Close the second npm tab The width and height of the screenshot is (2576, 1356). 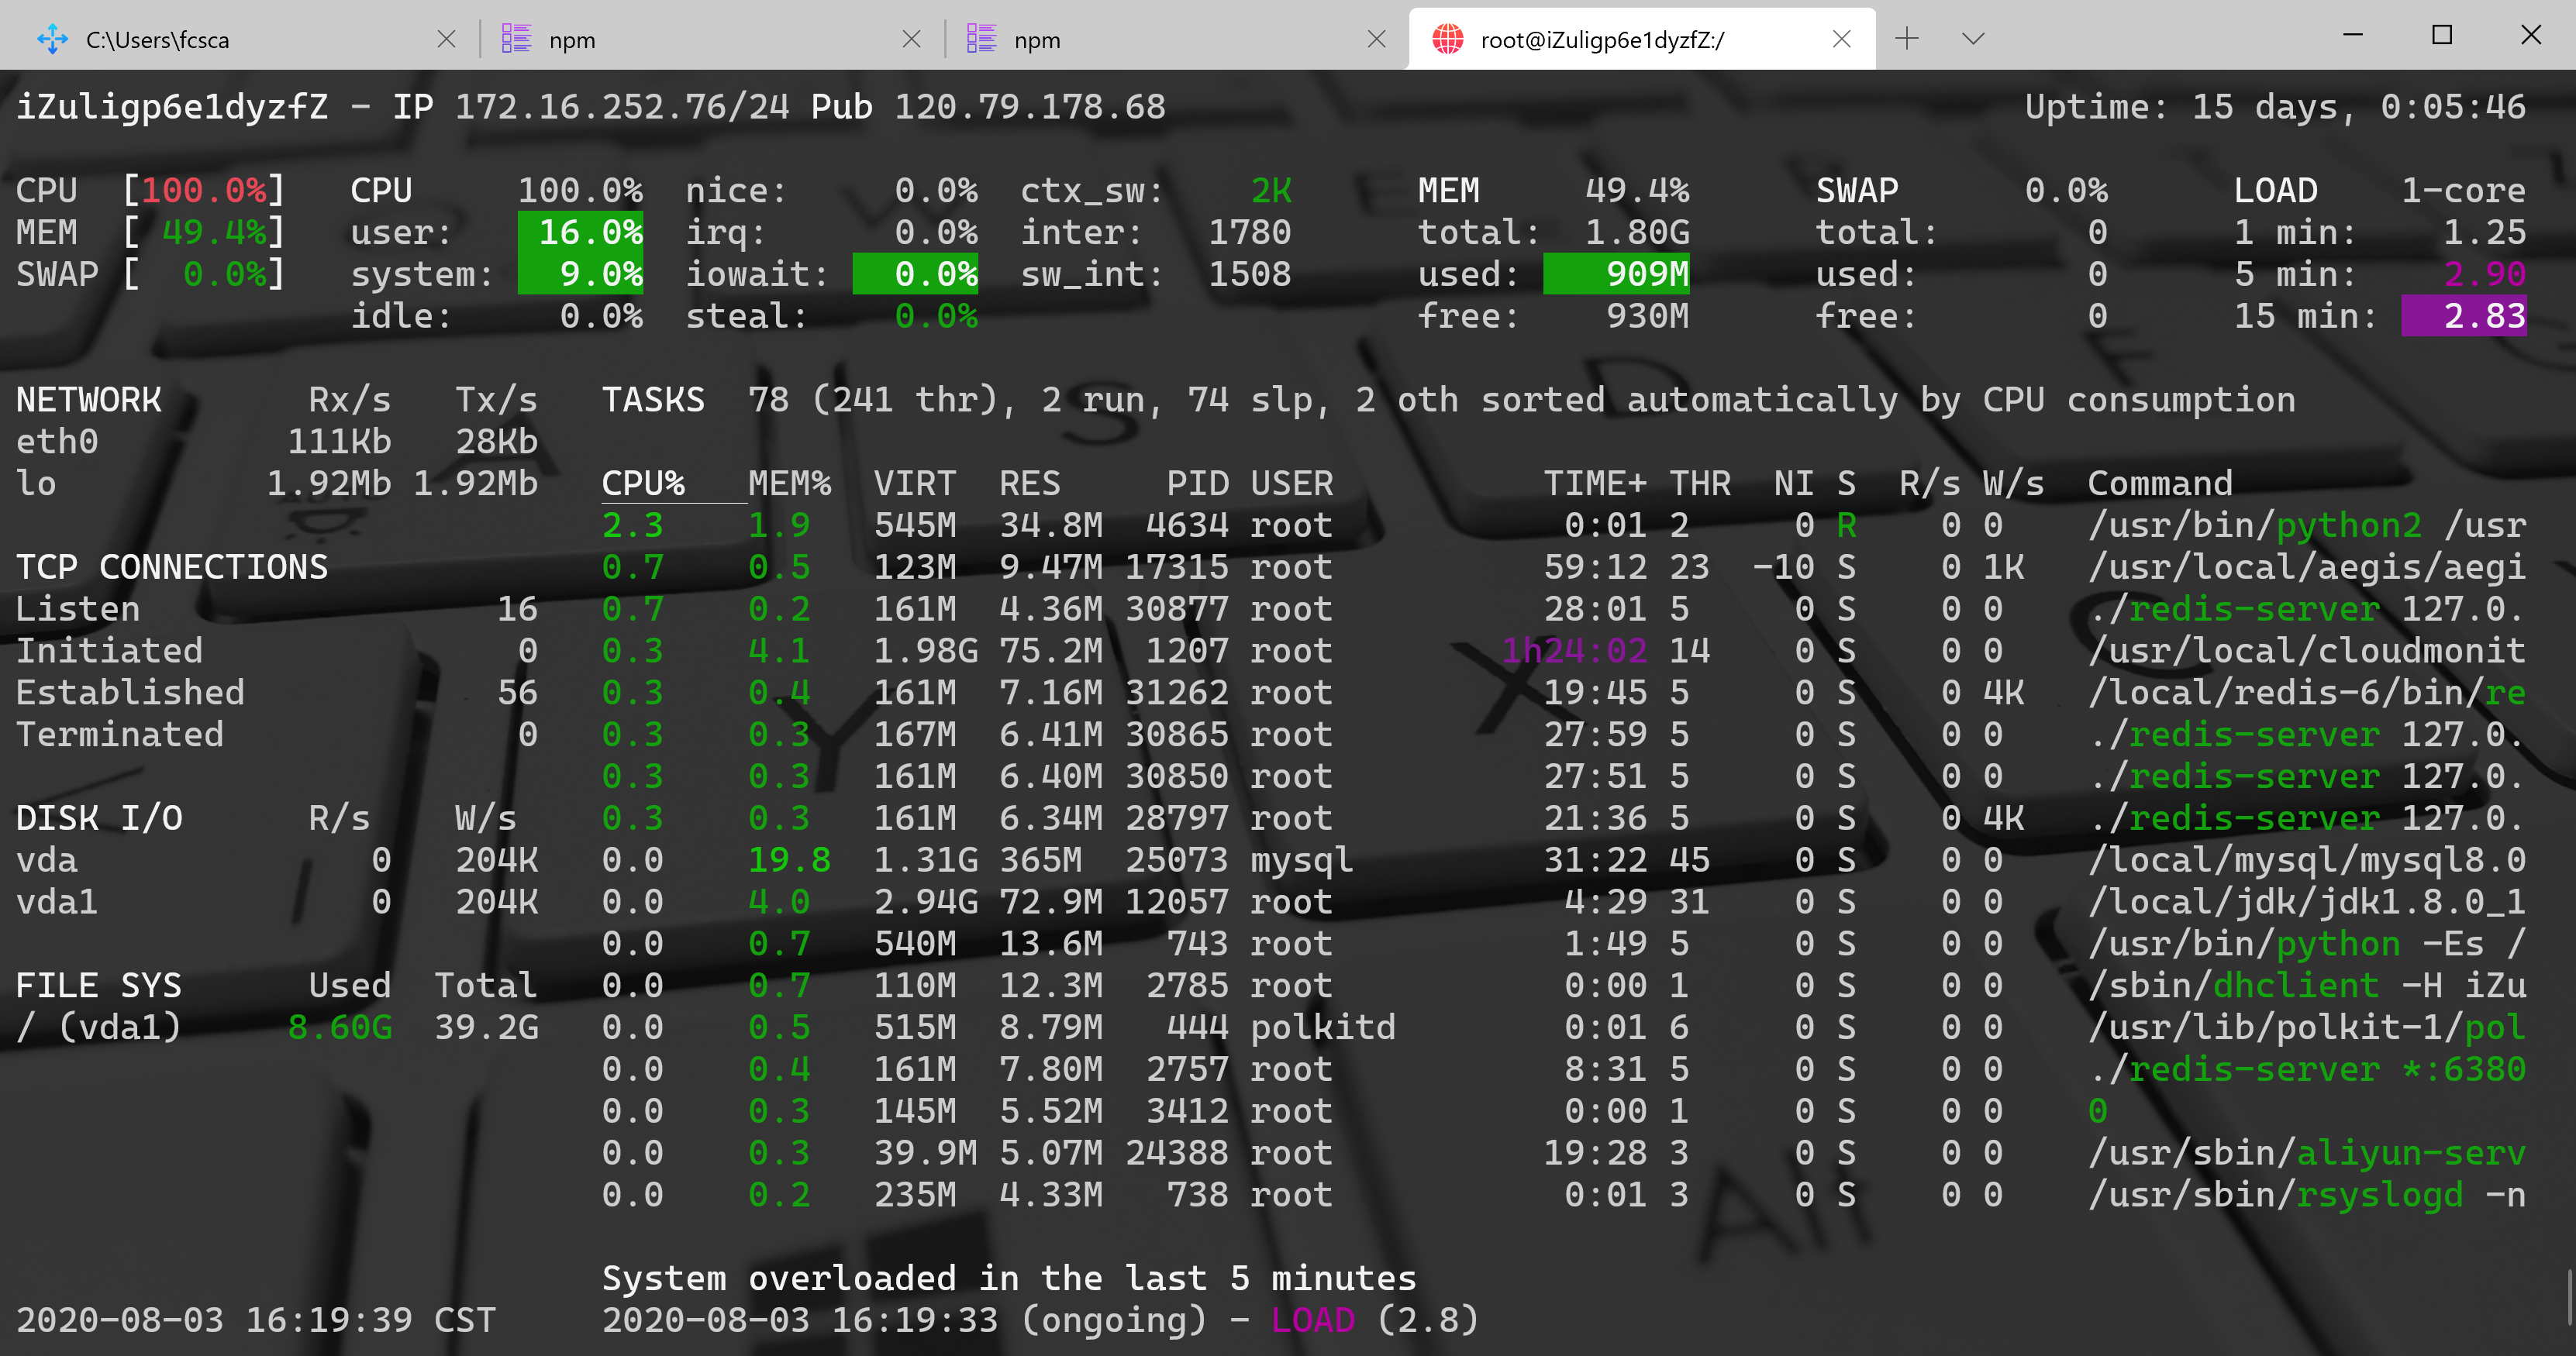pyautogui.click(x=1376, y=39)
